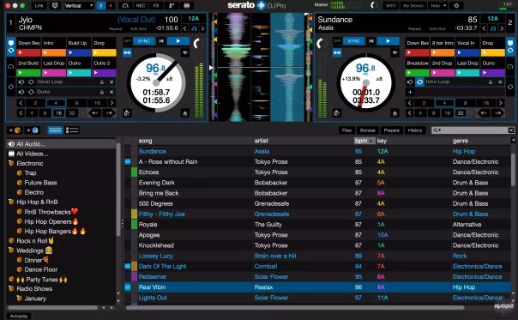
Task: Click the REC recording panel button
Action: point(141,6)
